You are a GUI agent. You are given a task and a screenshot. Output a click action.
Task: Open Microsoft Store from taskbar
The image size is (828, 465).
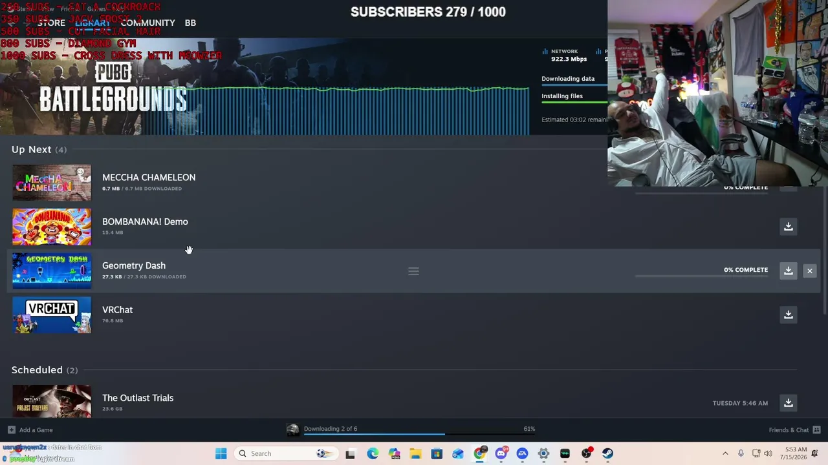pos(437,453)
